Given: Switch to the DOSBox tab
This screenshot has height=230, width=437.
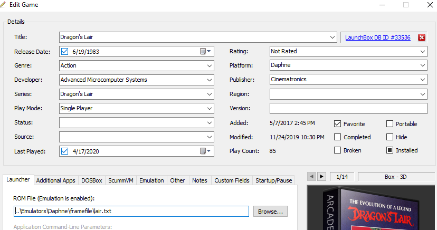Looking at the screenshot, I should point(92,180).
